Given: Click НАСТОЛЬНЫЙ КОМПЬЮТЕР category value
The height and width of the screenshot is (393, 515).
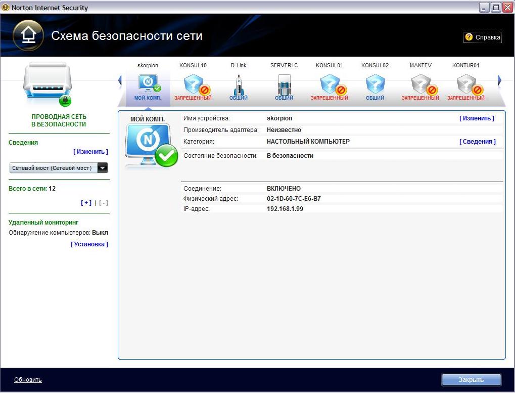Looking at the screenshot, I should pos(308,142).
